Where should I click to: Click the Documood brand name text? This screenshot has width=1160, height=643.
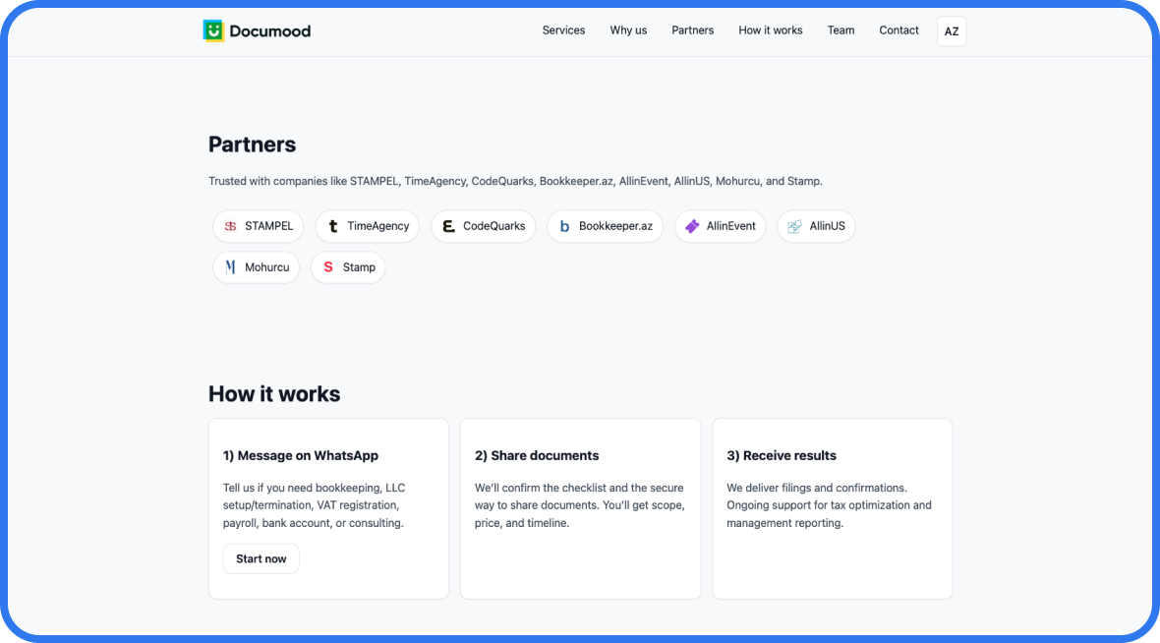269,31
